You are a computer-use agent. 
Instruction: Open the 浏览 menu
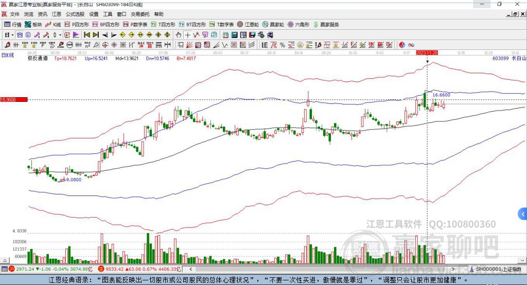point(29,14)
